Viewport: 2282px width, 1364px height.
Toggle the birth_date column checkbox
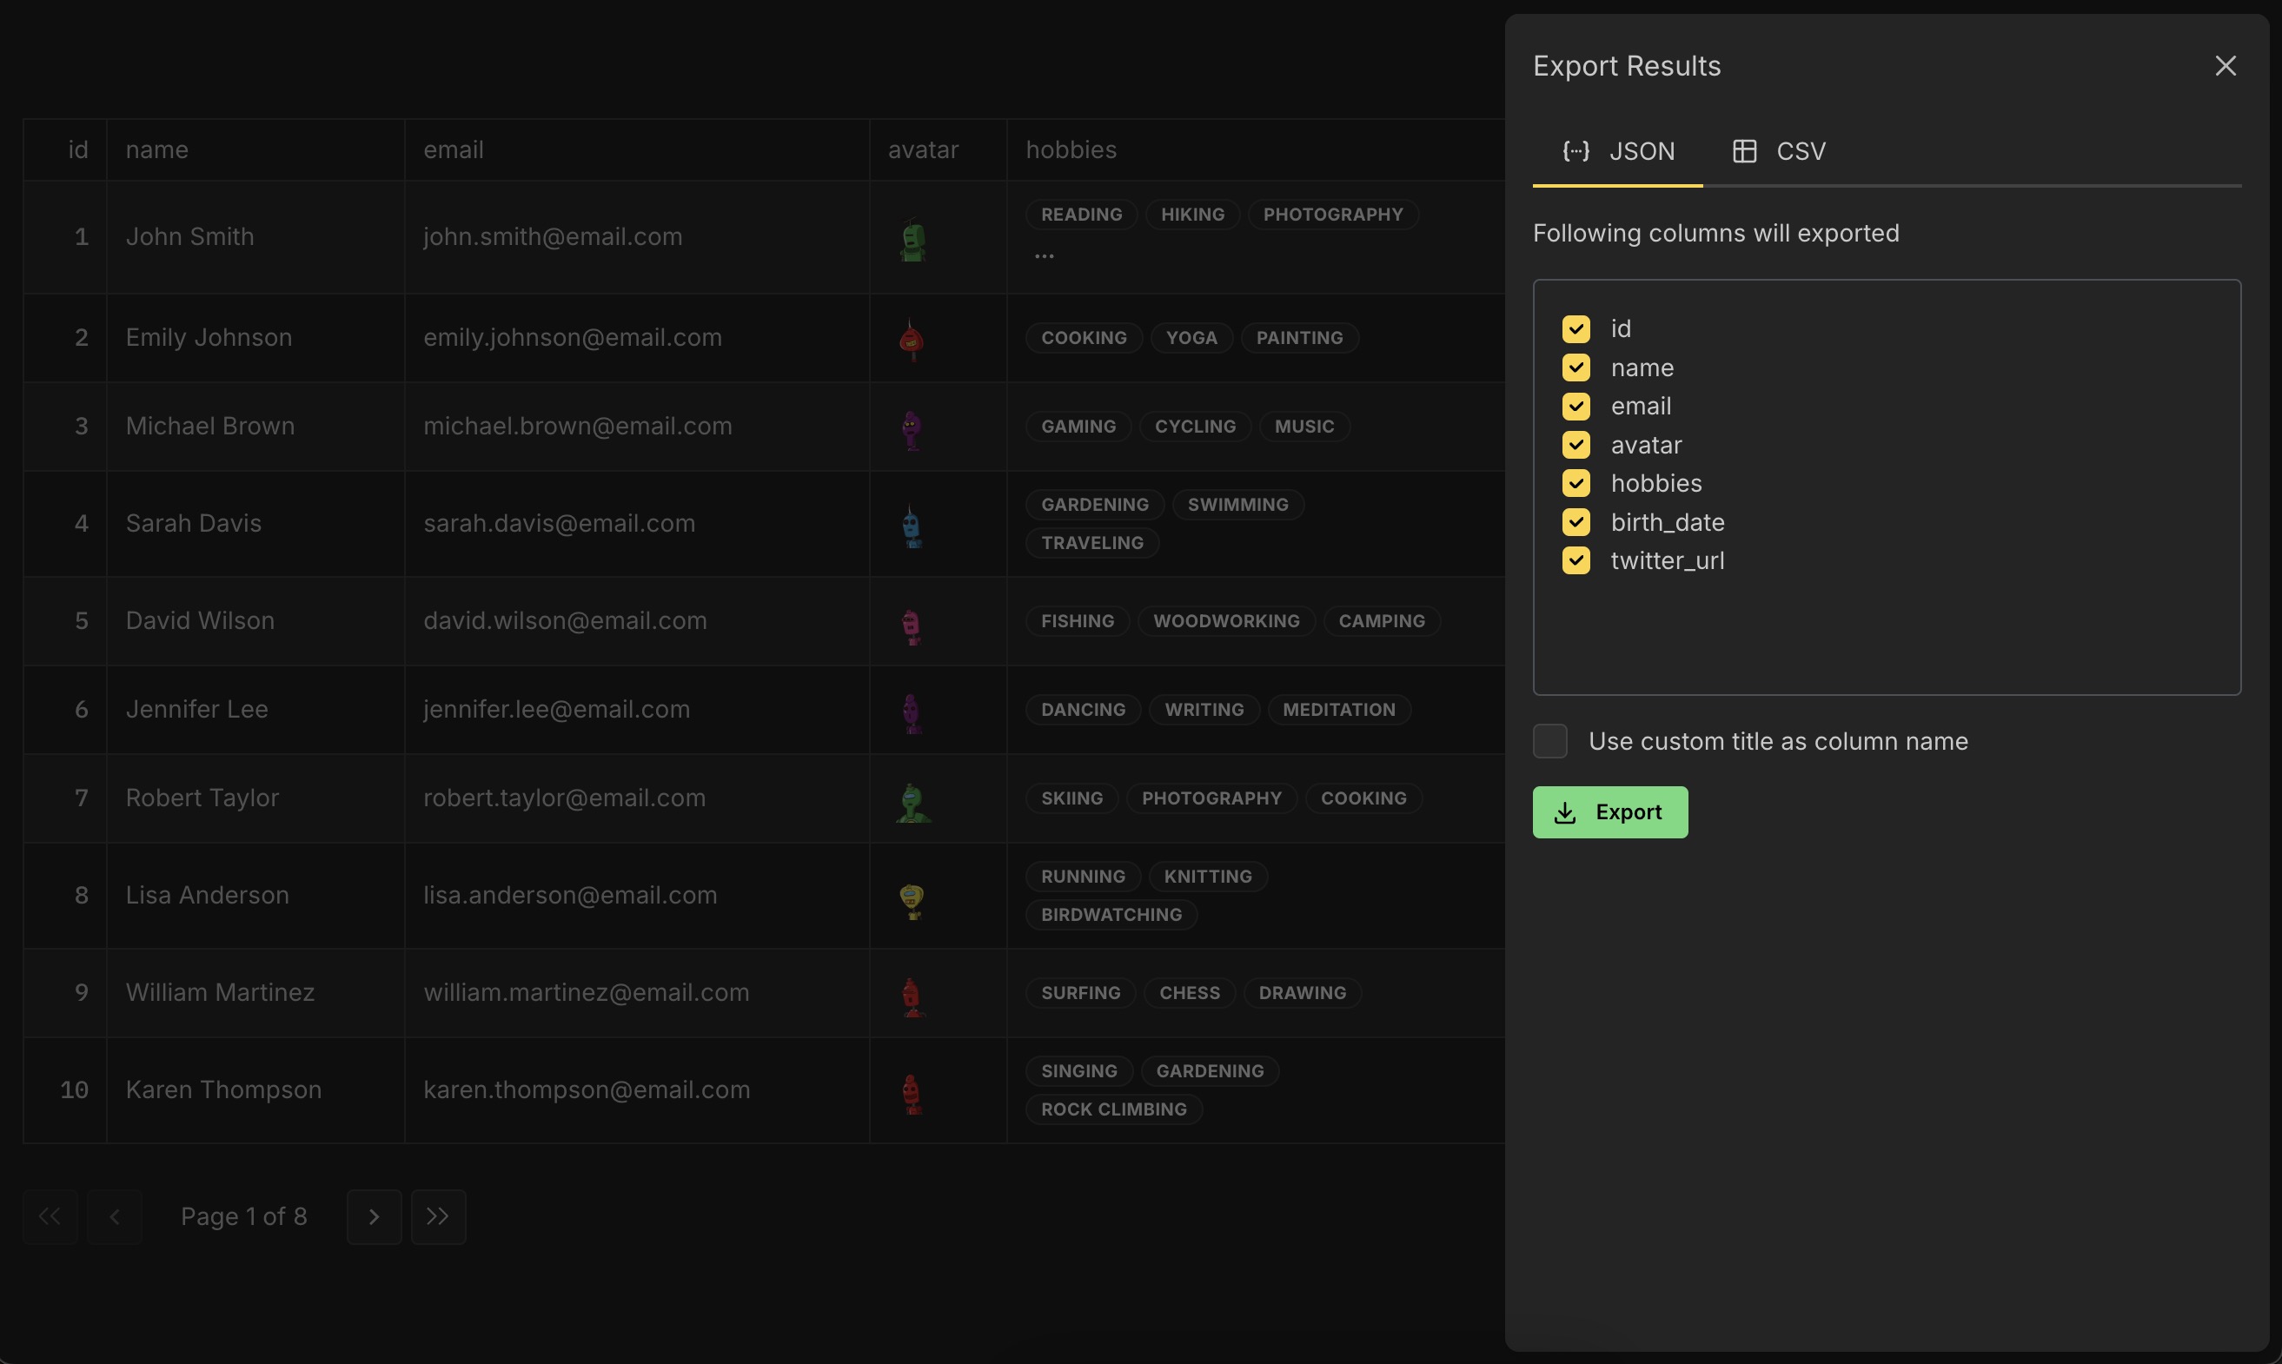(1576, 522)
